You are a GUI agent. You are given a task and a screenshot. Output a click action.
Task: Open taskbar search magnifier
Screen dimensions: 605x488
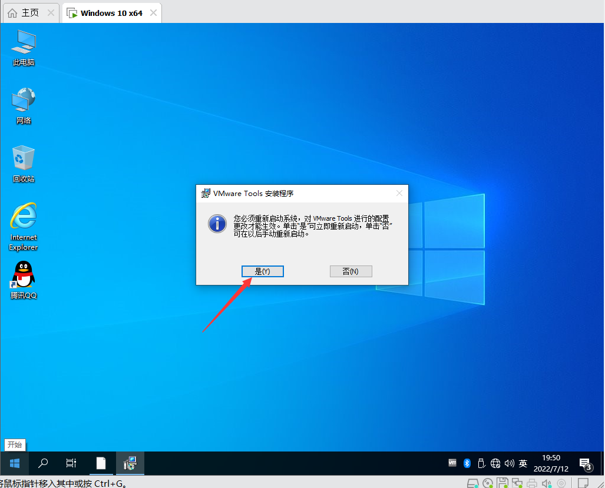click(x=43, y=463)
